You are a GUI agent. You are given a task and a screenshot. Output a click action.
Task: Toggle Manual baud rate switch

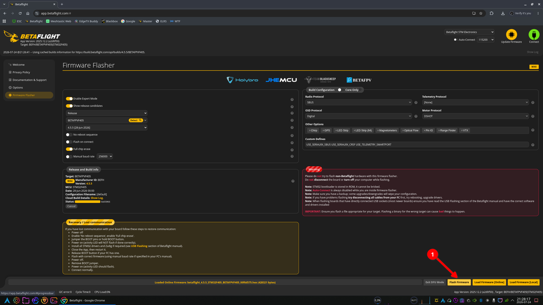pos(69,156)
